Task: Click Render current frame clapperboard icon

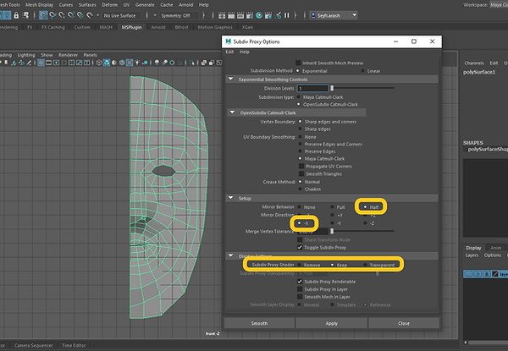Action: click(231, 15)
